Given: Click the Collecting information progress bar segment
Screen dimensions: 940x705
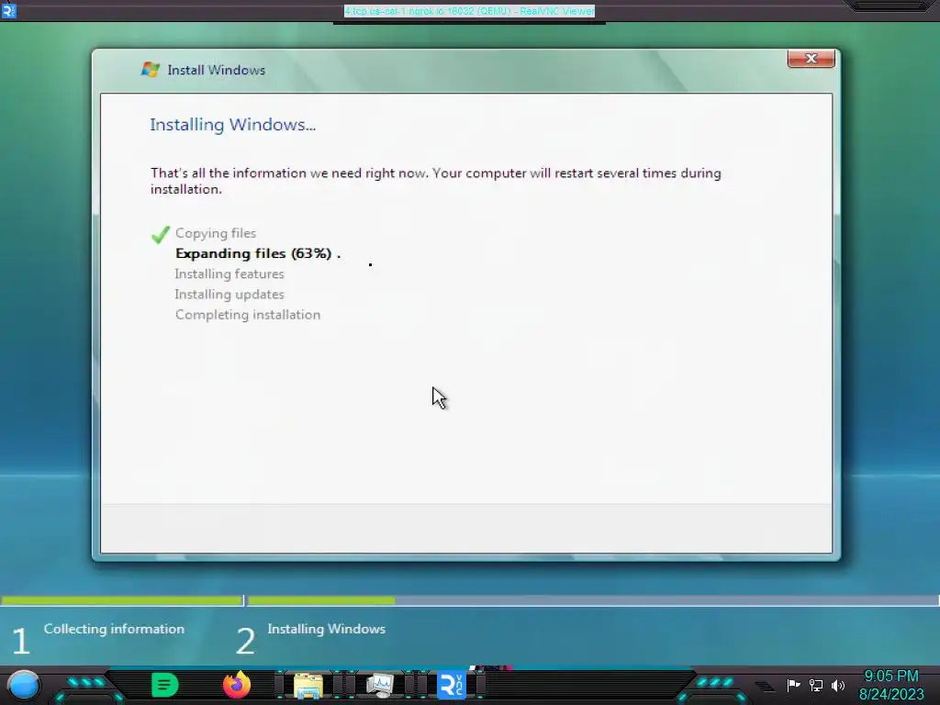Looking at the screenshot, I should click(122, 600).
